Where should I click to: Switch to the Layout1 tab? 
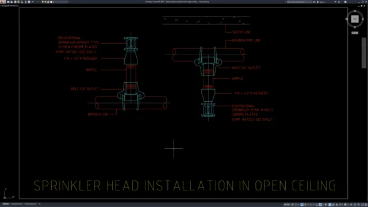point(17,204)
